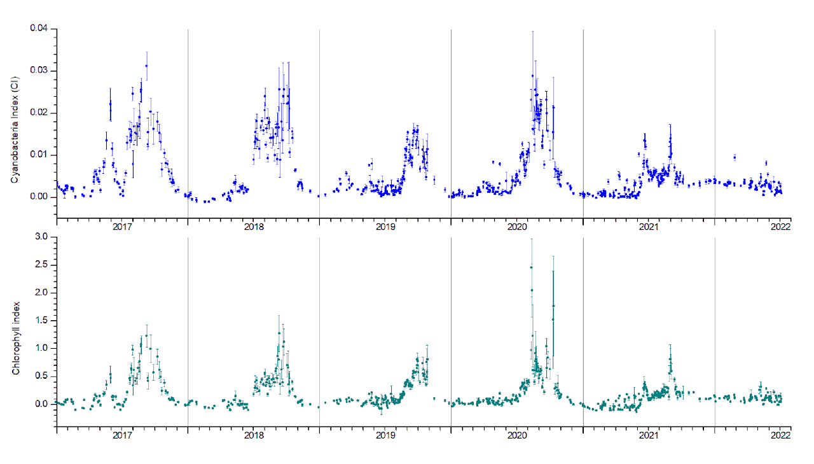814x464 pixels.
Task: Select the 0.5 y-axis tick label
Action: coord(43,376)
